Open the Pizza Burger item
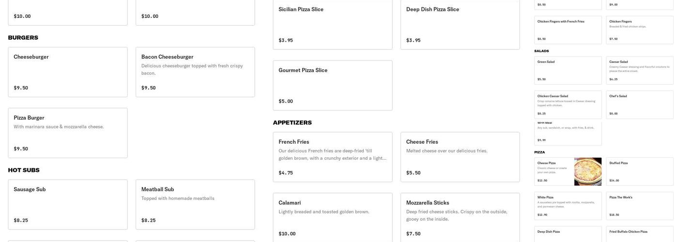The image size is (678, 242). coord(68,133)
